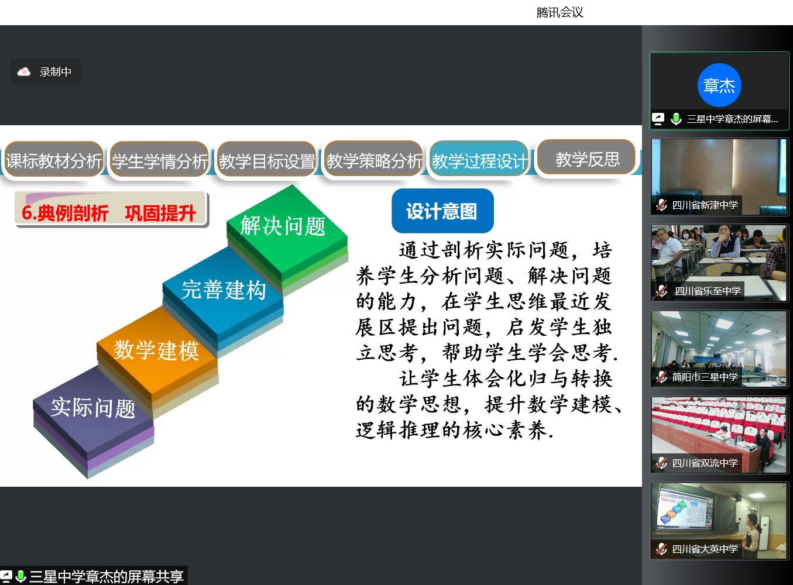
Task: Click the highlighted 教学过程设计 tab
Action: click(x=479, y=160)
